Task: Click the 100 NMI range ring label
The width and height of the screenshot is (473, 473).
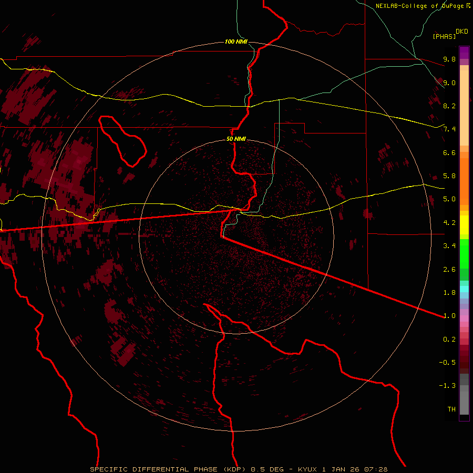Action: (236, 42)
